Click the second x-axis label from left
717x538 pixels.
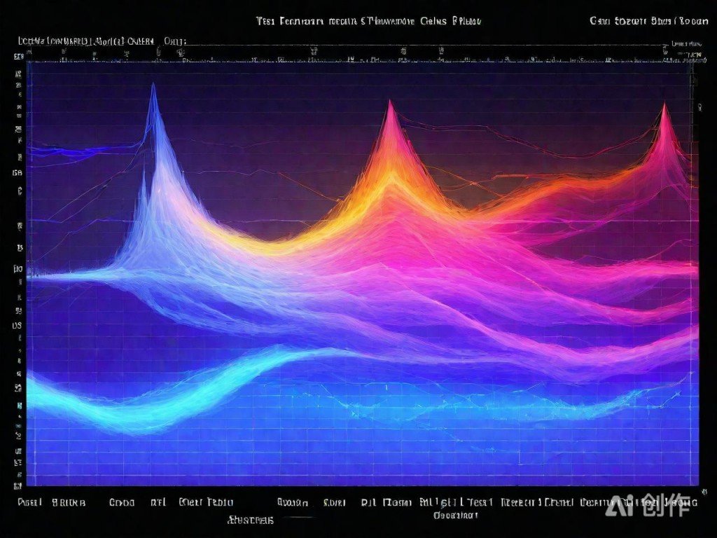pos(69,502)
